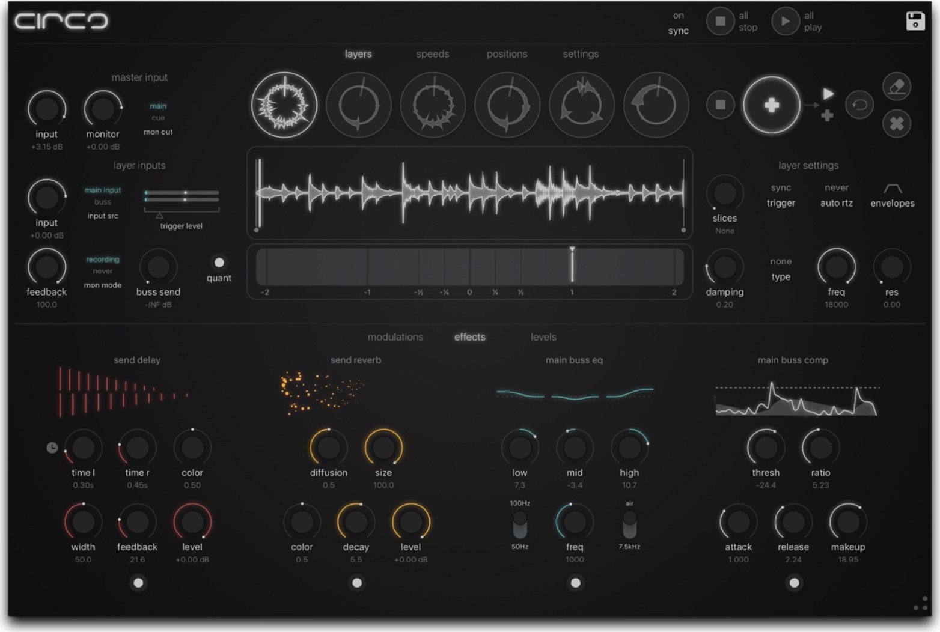
Task: Select the first layer circle with spiky waveform
Action: click(284, 105)
